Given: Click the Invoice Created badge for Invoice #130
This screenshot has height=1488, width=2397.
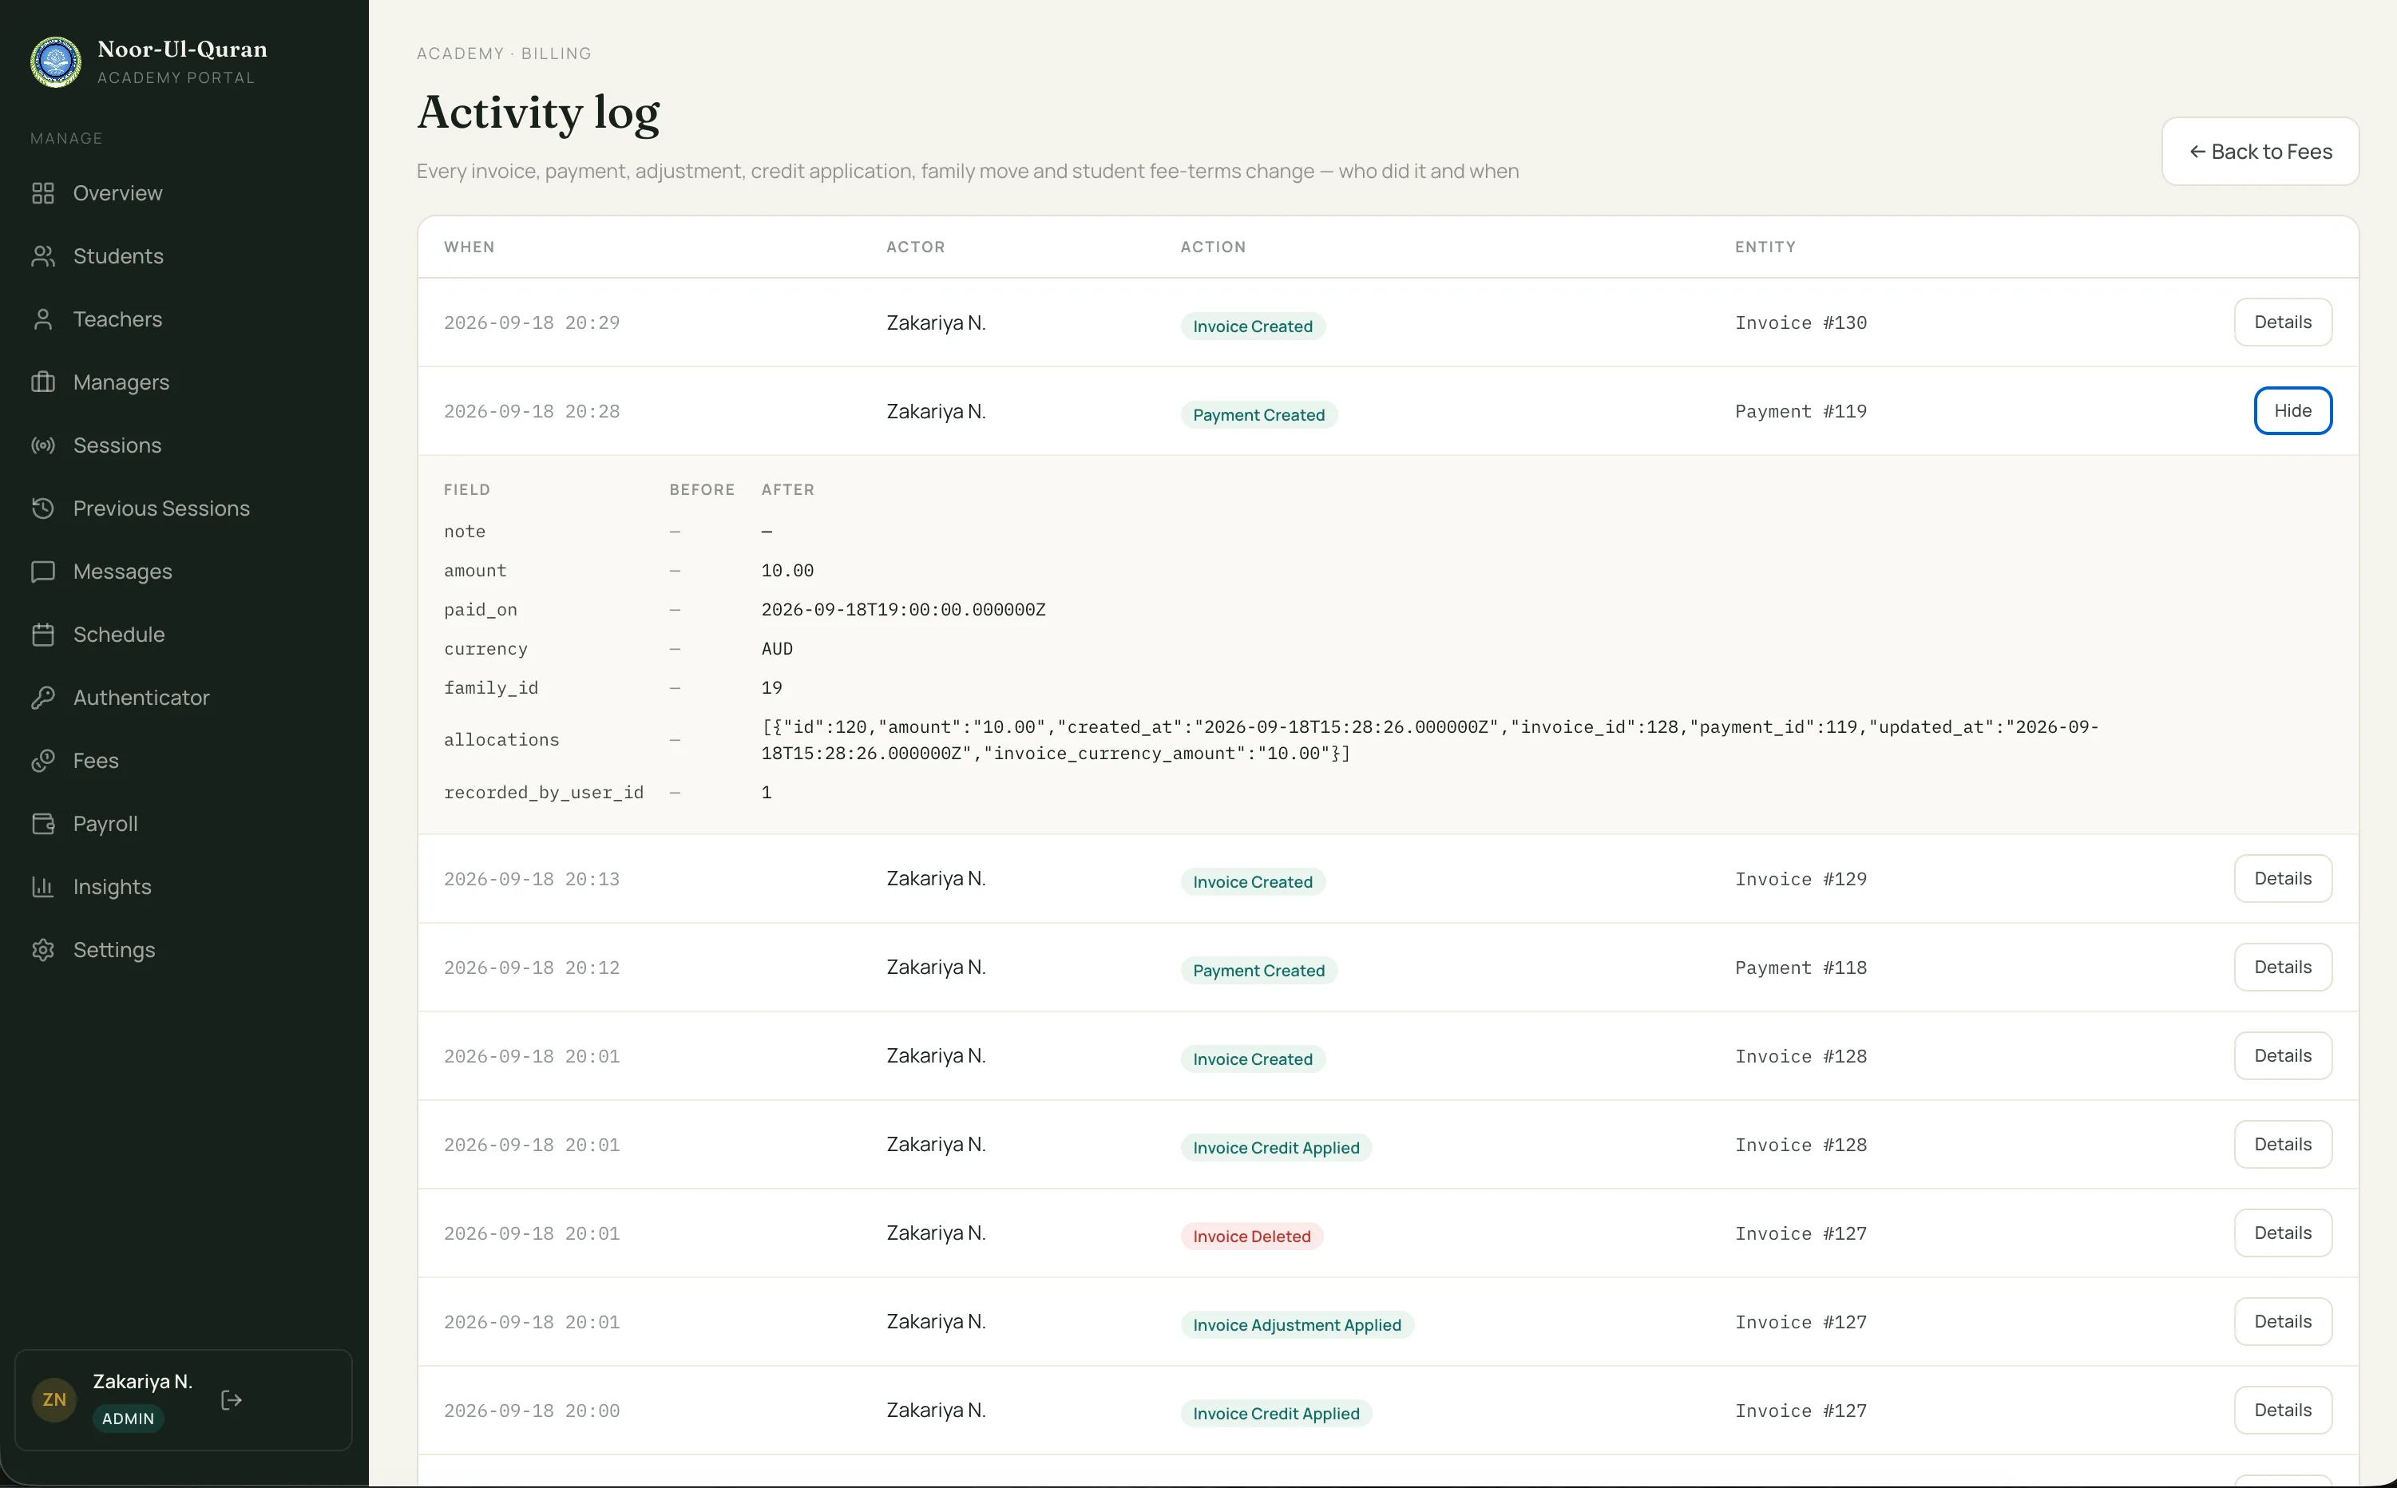Looking at the screenshot, I should (1252, 326).
